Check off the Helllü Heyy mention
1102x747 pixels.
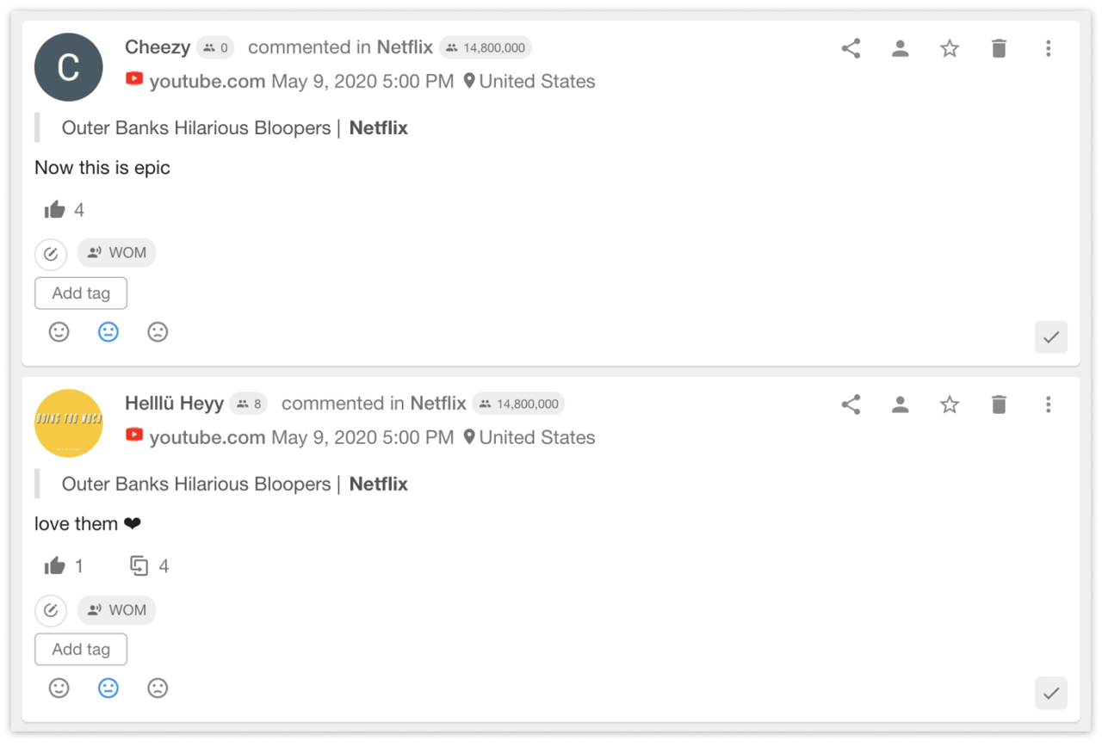1050,694
